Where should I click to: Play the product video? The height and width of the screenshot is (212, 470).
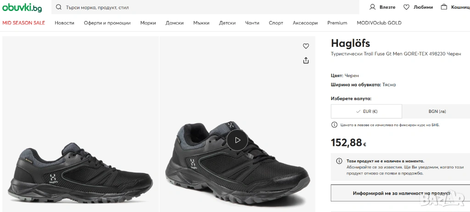tap(237, 140)
